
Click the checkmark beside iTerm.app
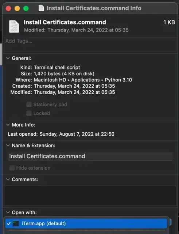[9, 223]
